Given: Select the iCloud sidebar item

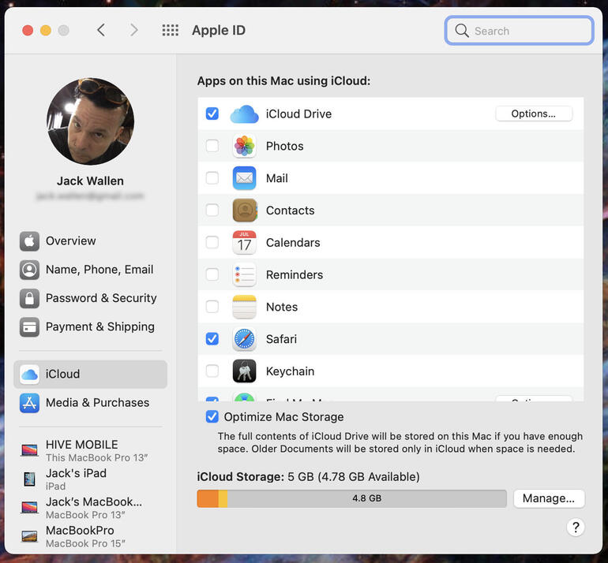Looking at the screenshot, I should 90,375.
